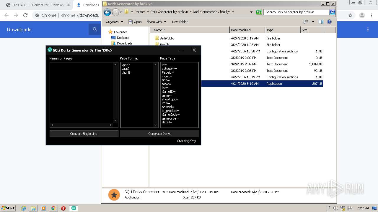Select 'id=' in Page Type list

[x=164, y=65]
